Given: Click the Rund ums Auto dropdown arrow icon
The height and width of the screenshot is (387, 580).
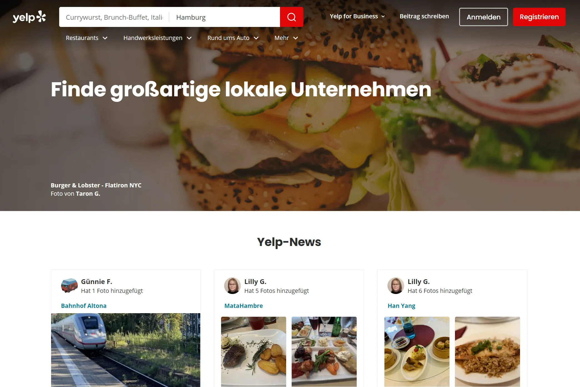Looking at the screenshot, I should [x=256, y=38].
